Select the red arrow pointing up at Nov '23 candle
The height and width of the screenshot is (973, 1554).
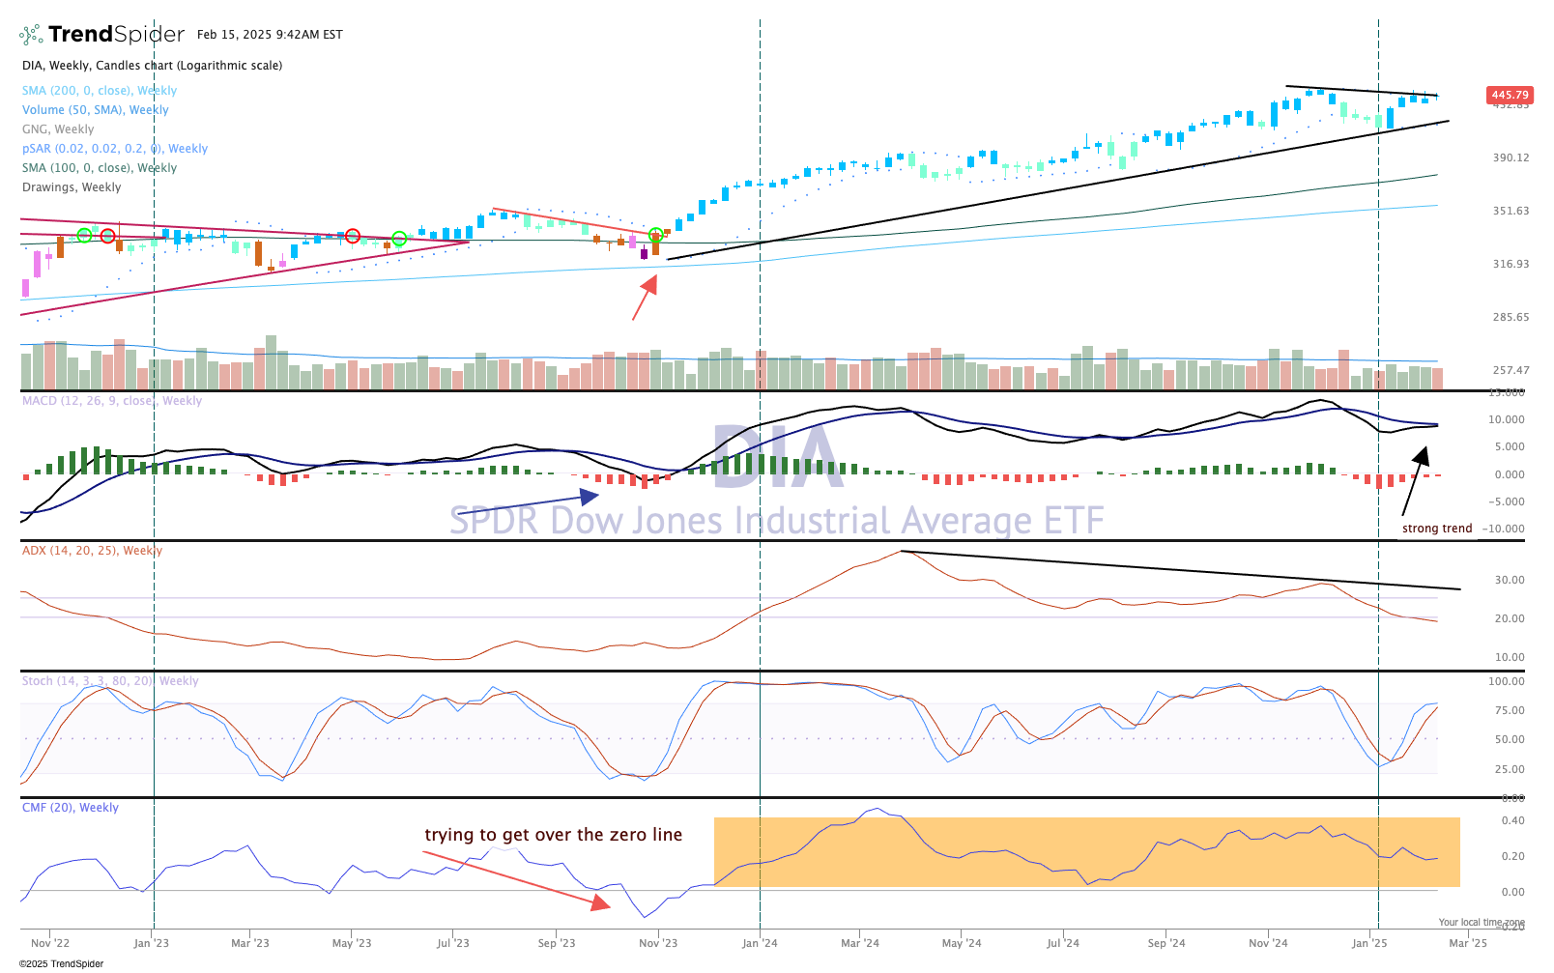645,298
